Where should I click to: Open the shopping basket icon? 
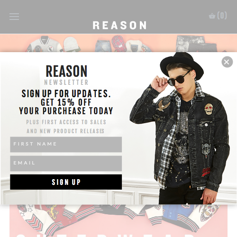coord(212,16)
